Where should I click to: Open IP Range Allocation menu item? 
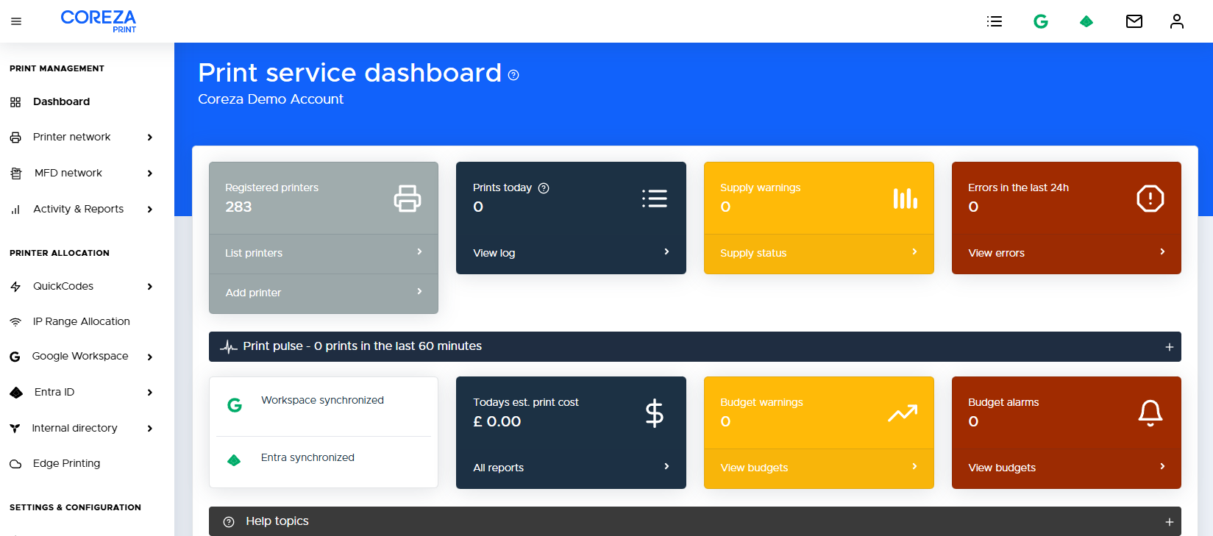[81, 321]
